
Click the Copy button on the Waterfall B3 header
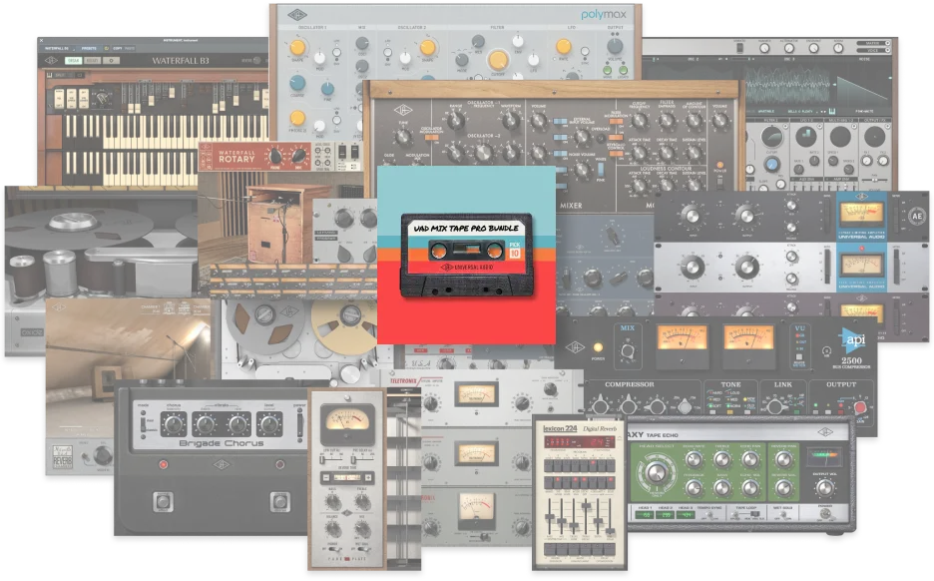point(119,49)
